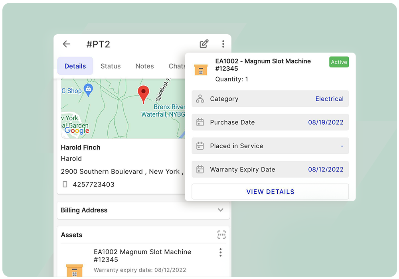Click the phone icon beside 4257723403
Image resolution: width=399 pixels, height=279 pixels.
[65, 184]
